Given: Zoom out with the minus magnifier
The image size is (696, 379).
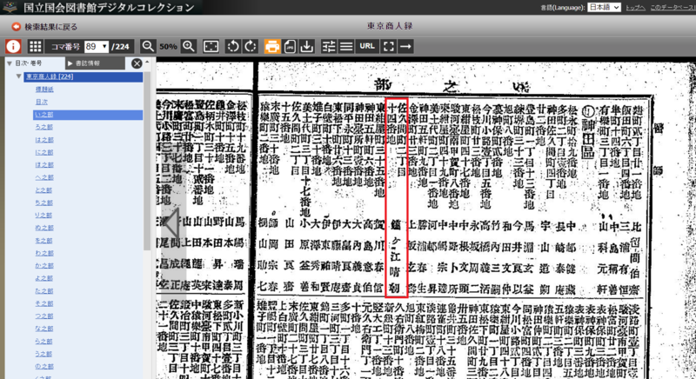Looking at the screenshot, I should tap(148, 46).
